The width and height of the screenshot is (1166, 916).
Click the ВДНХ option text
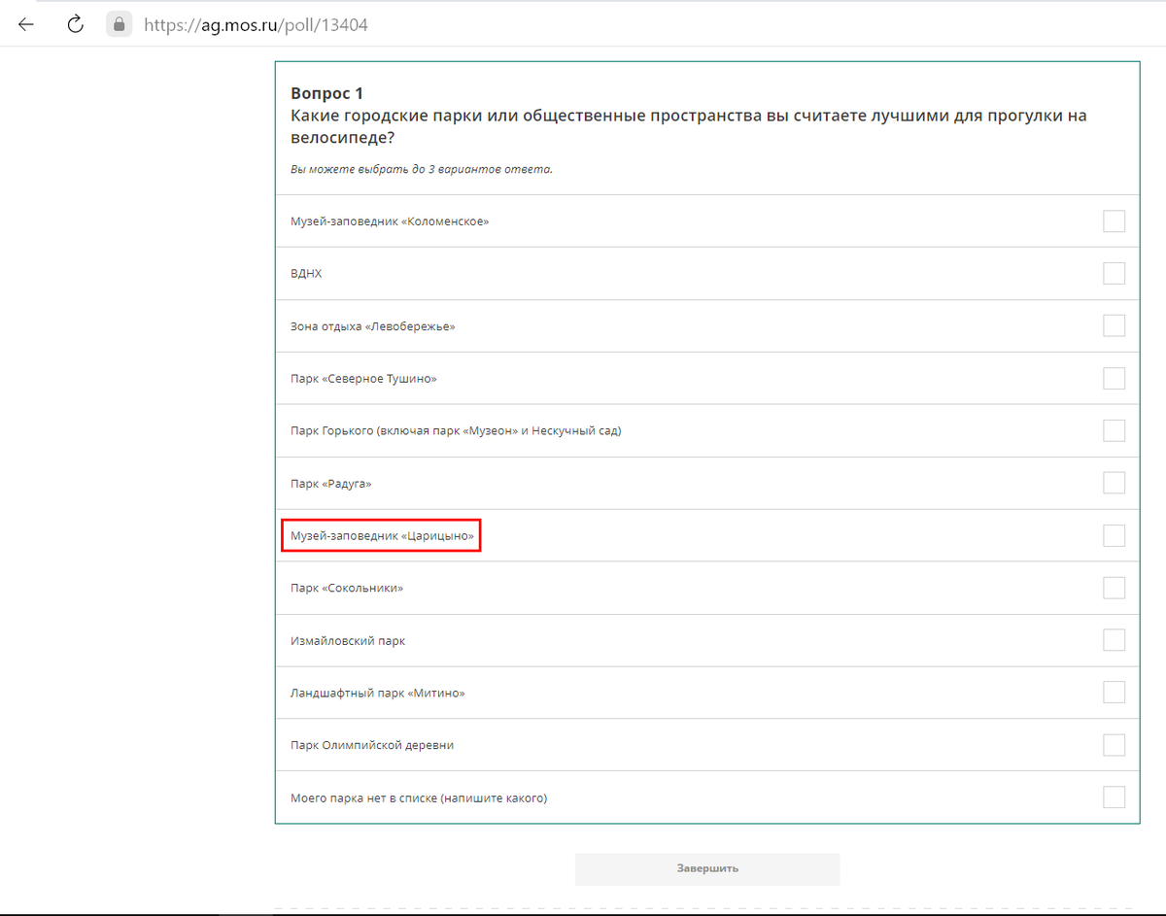[306, 274]
